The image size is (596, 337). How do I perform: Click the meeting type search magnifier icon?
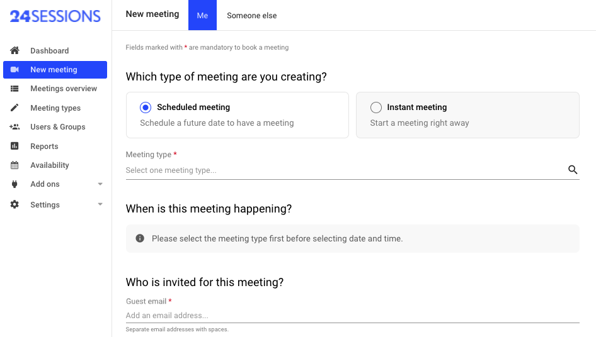573,170
